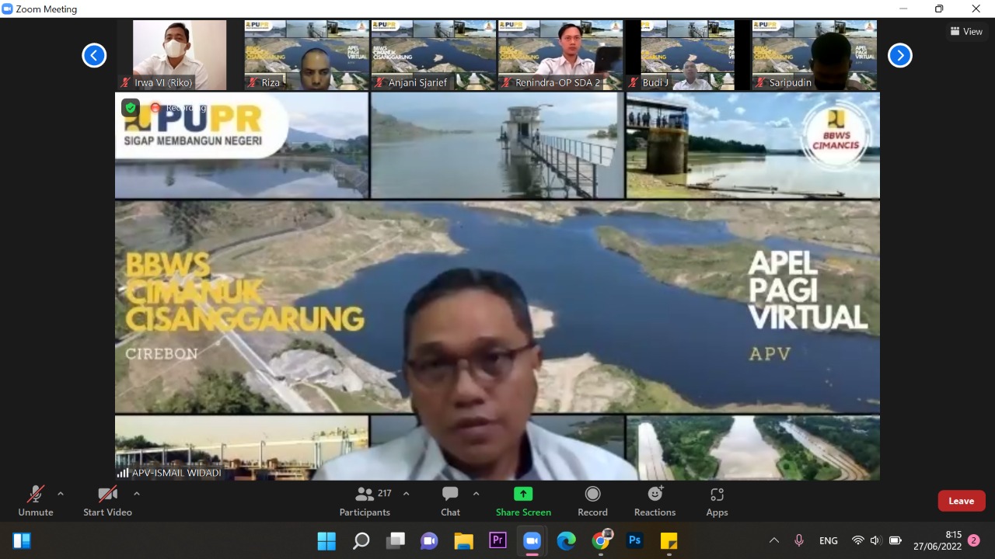Open Google Chrome from taskbar
The width and height of the screenshot is (995, 559).
(601, 540)
